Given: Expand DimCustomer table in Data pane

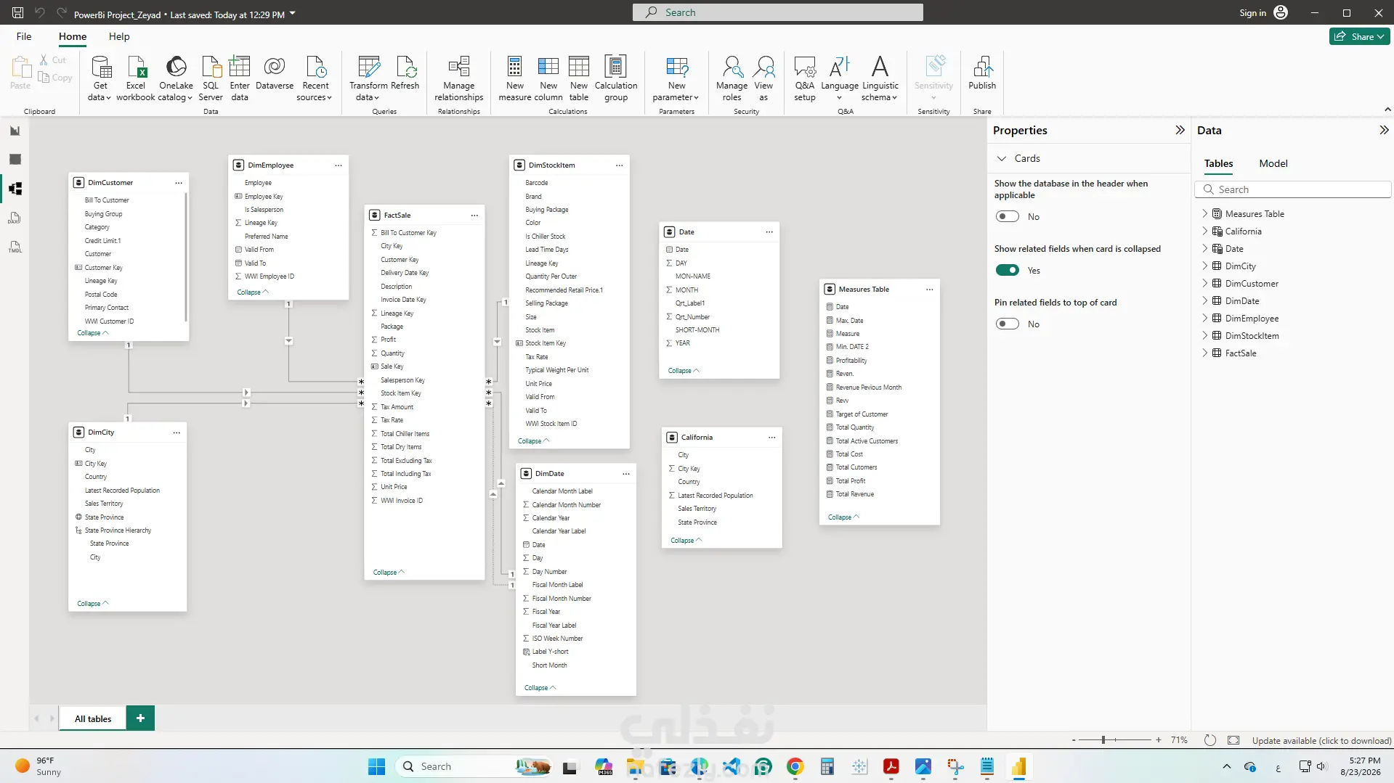Looking at the screenshot, I should coord(1205,283).
